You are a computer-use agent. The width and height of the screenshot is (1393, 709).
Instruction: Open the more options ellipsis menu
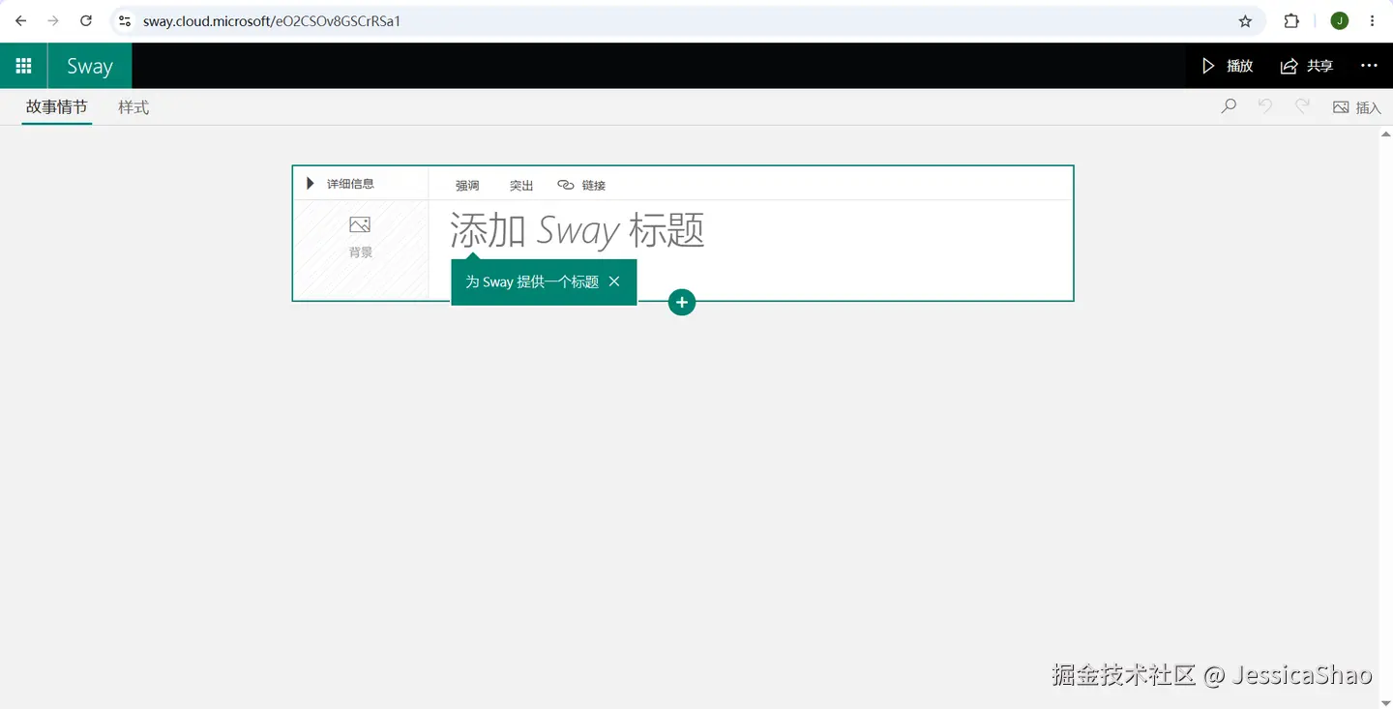pyautogui.click(x=1369, y=66)
